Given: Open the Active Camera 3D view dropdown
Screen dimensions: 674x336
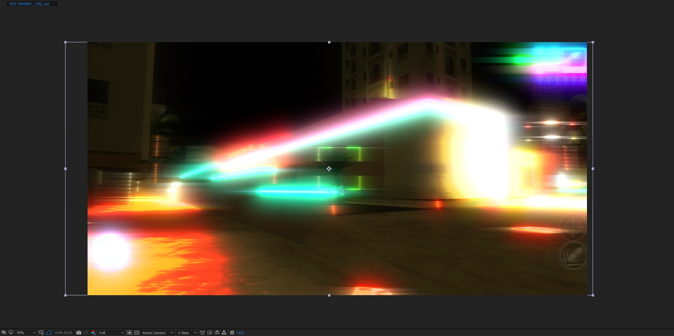Looking at the screenshot, I should point(158,333).
